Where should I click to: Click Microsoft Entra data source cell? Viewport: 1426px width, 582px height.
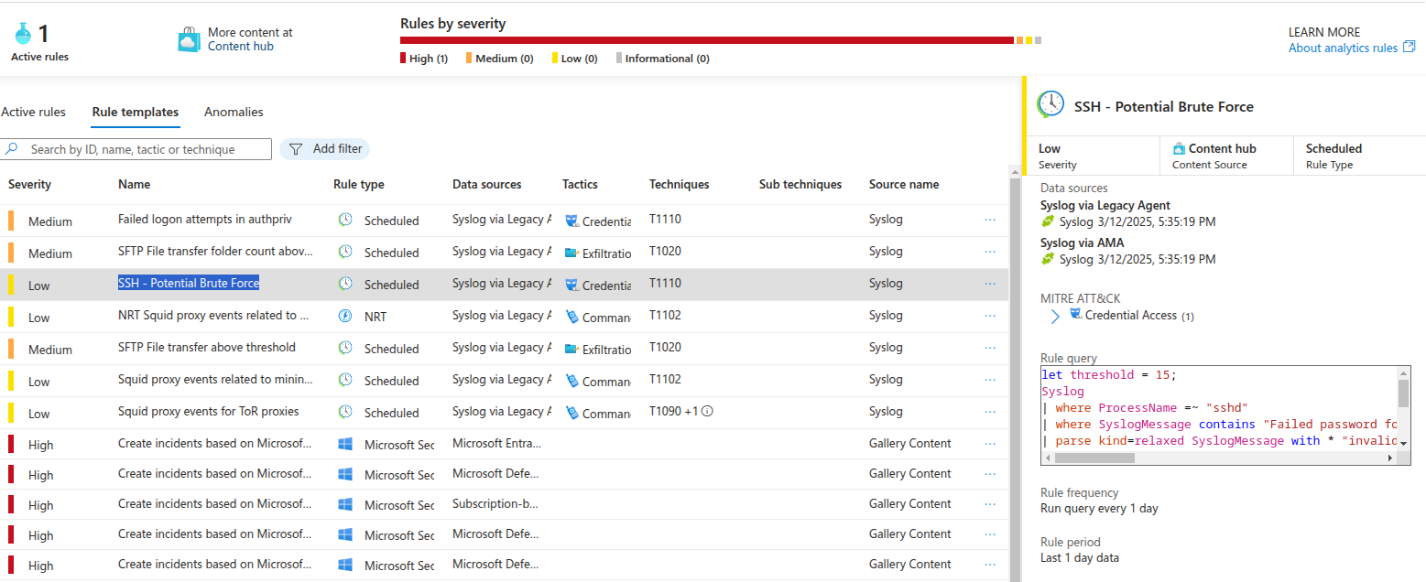(497, 443)
